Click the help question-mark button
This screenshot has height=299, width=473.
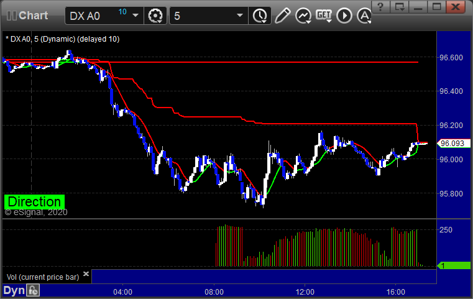(x=380, y=6)
